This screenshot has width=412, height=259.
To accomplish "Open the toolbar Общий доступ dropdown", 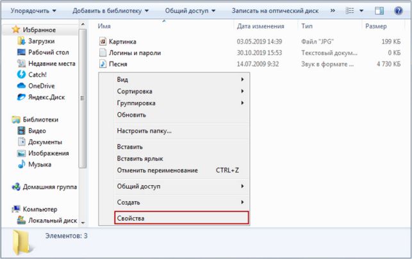I will 190,11.
